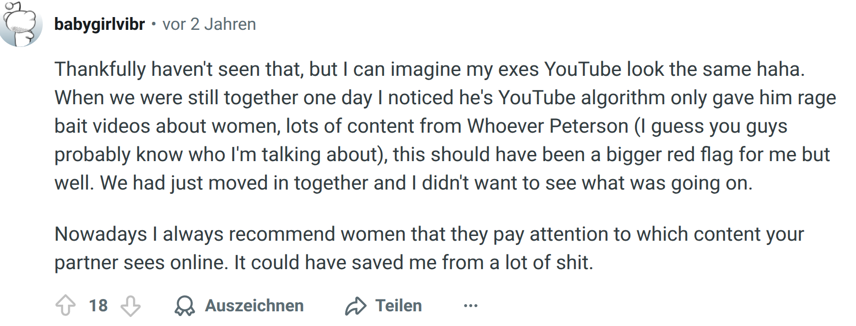Viewport: 856px width, 326px height.
Task: Upvote the babygirlvibr comment
Action: pos(66,306)
